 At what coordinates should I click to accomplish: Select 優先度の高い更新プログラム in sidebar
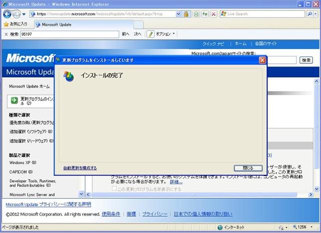point(32,123)
